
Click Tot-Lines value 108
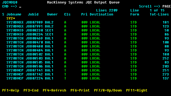click(x=166, y=42)
